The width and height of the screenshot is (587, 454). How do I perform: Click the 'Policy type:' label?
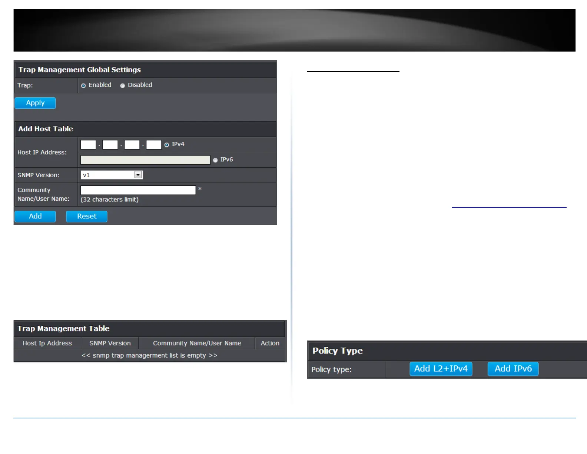pyautogui.click(x=331, y=369)
